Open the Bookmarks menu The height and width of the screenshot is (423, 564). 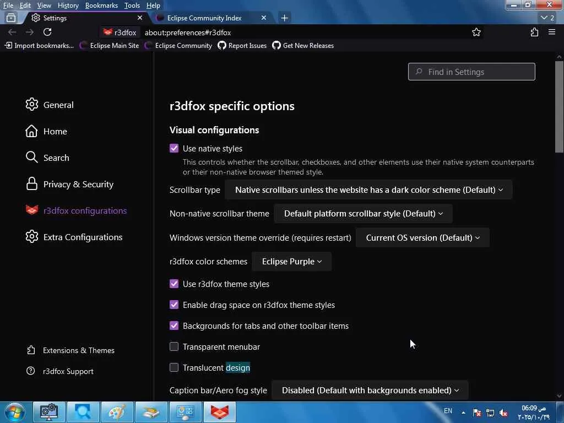(101, 6)
